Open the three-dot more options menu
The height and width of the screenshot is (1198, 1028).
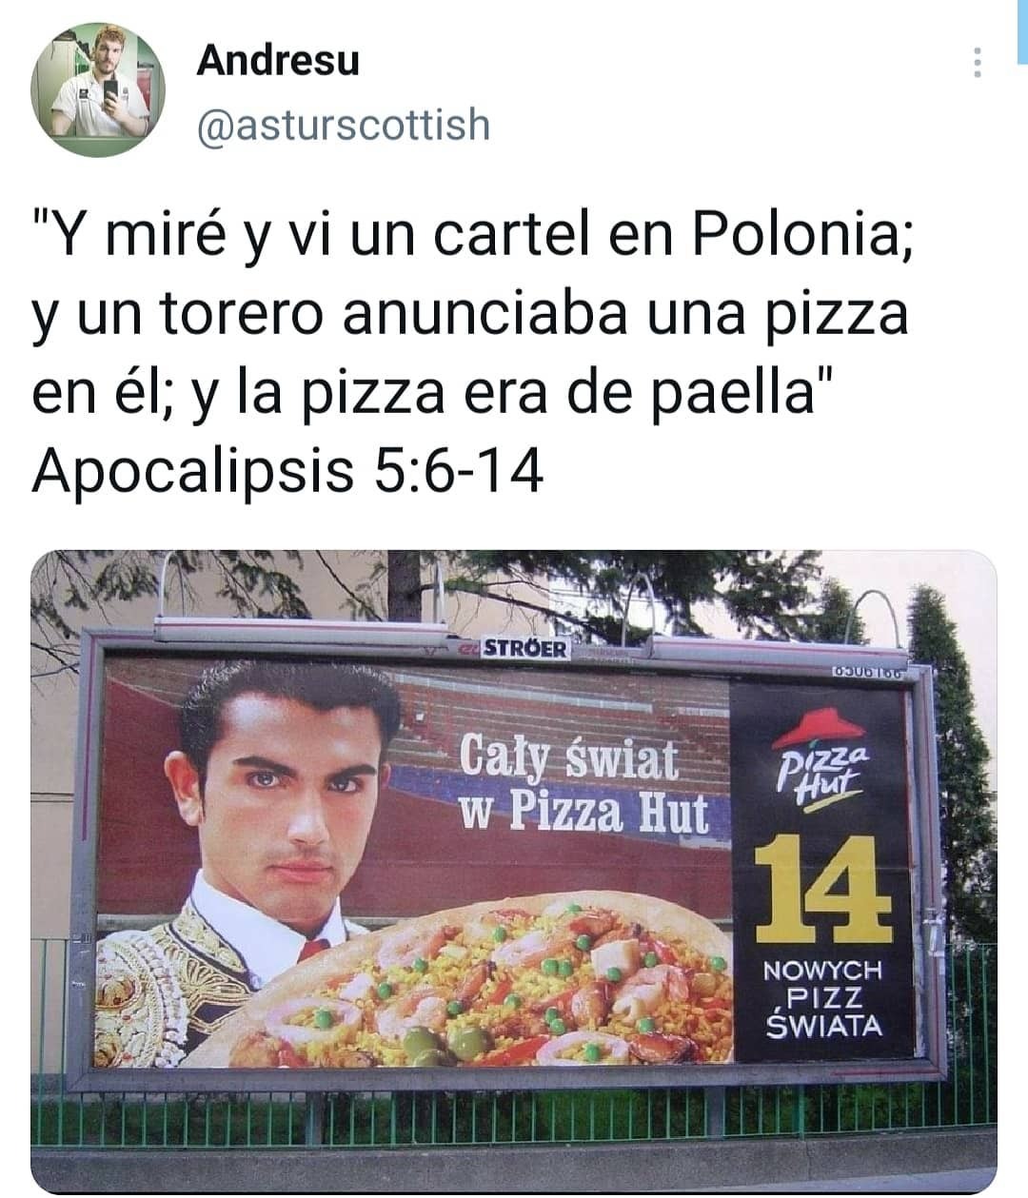tap(976, 63)
